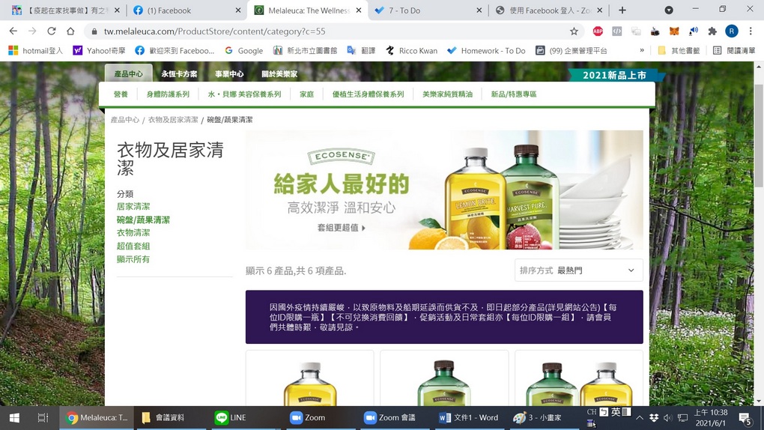This screenshot has width=764, height=430.
Task: Open the 水・貝娜 美容保養系列 menu
Action: pos(245,94)
